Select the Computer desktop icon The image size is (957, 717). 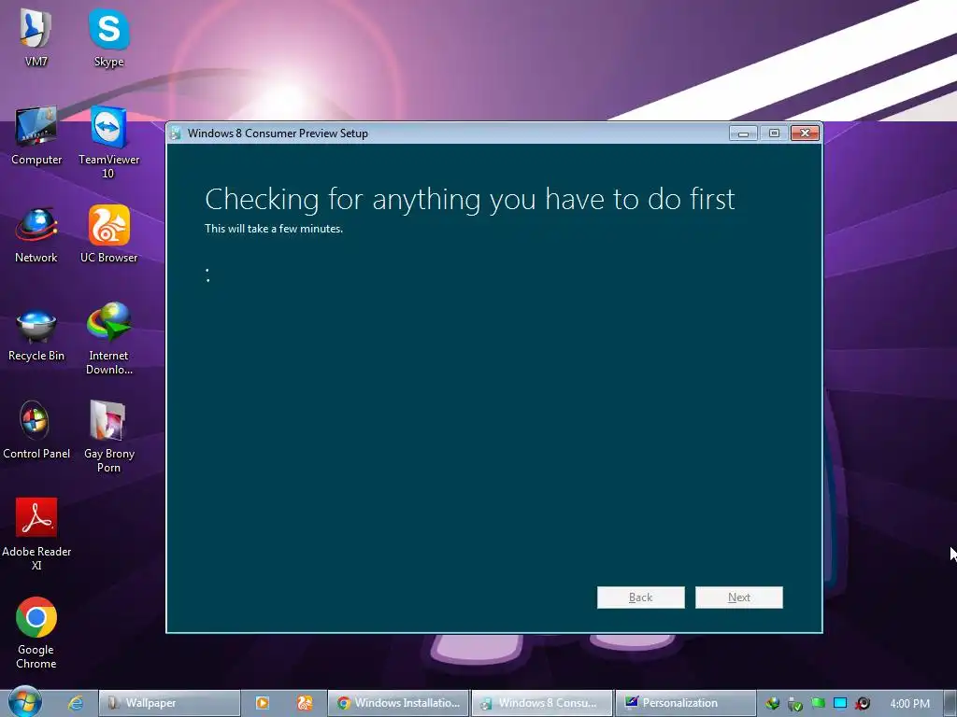(36, 135)
